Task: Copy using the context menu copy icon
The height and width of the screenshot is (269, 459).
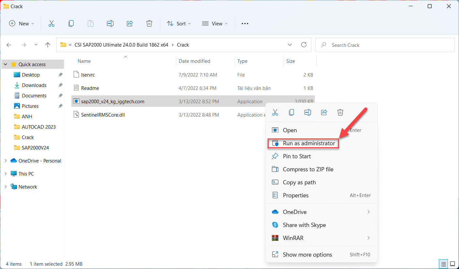Action: click(291, 112)
